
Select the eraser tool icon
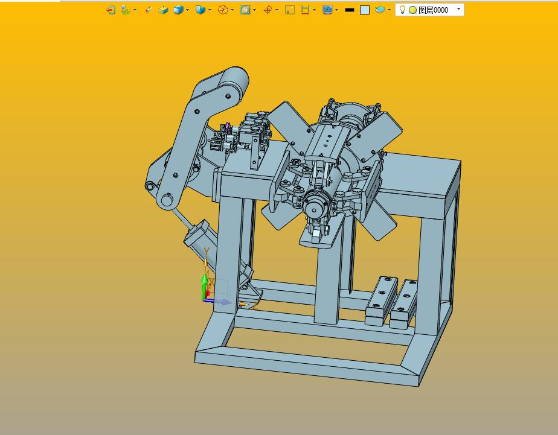tap(149, 10)
